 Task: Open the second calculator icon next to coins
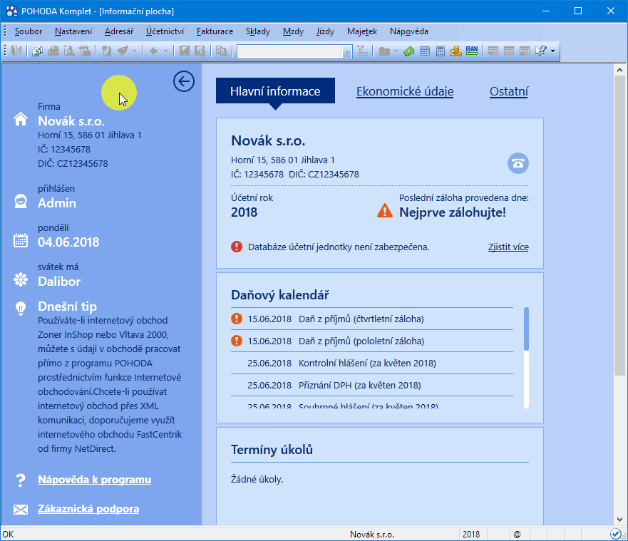point(441,51)
